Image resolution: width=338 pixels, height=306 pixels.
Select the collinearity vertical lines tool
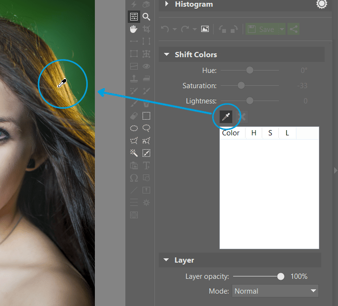click(x=146, y=41)
